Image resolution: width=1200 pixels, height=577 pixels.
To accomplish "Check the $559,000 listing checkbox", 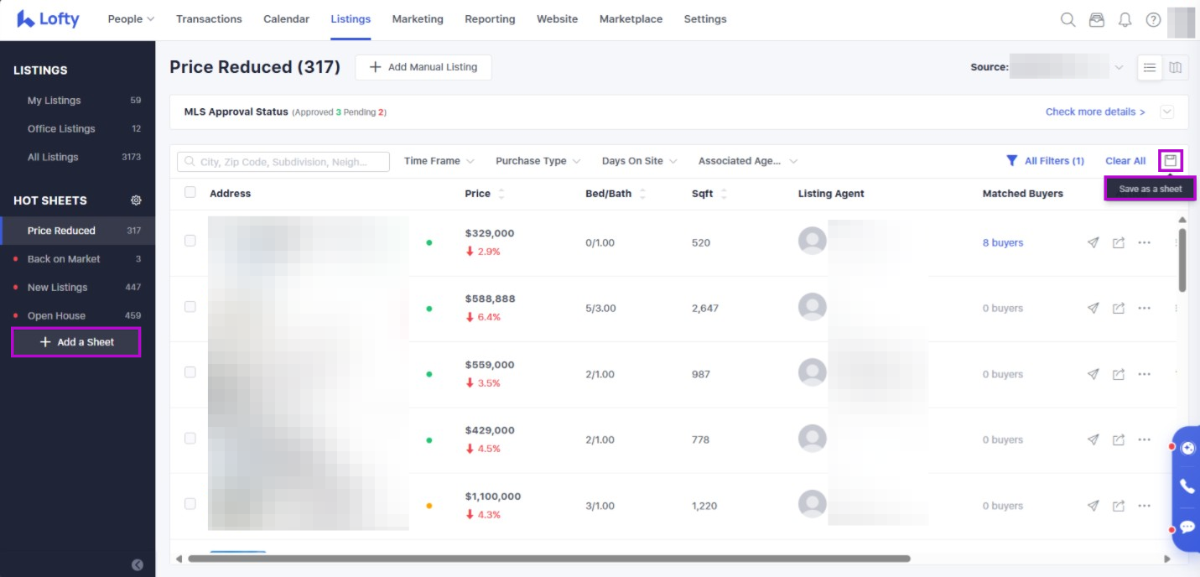I will 190,372.
